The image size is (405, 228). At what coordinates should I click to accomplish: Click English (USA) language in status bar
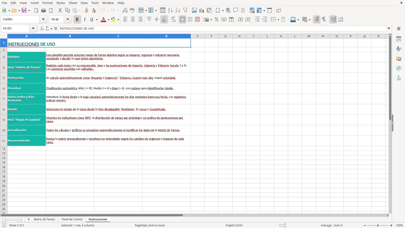click(x=234, y=225)
